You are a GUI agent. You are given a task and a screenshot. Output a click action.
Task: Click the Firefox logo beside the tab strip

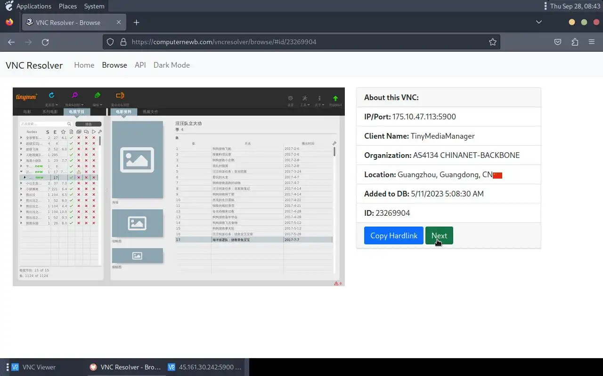(9, 22)
